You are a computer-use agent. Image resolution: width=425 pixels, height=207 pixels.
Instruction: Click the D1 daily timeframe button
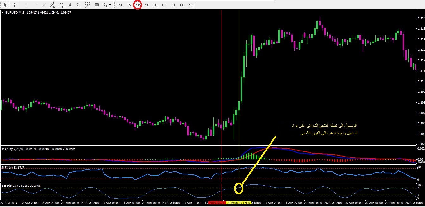(173, 5)
